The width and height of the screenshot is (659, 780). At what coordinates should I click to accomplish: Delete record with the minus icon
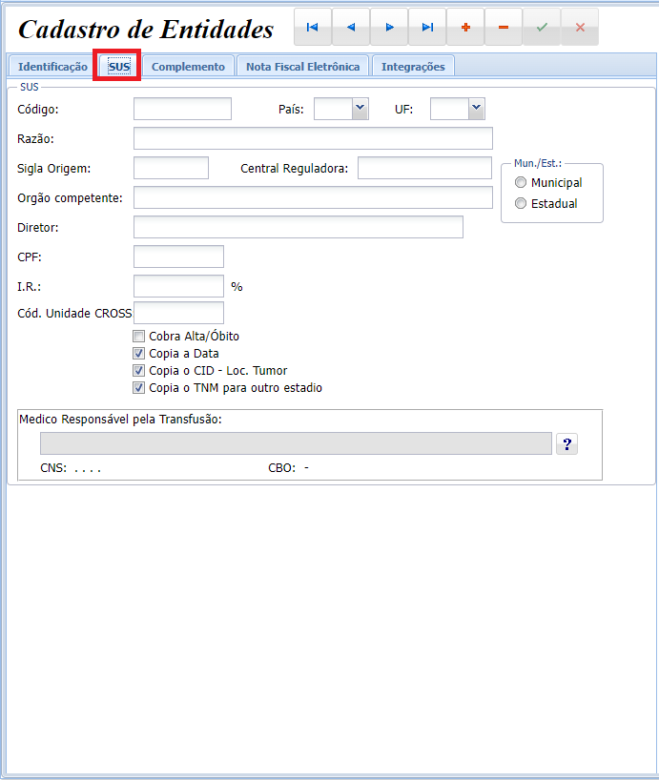pyautogui.click(x=504, y=28)
